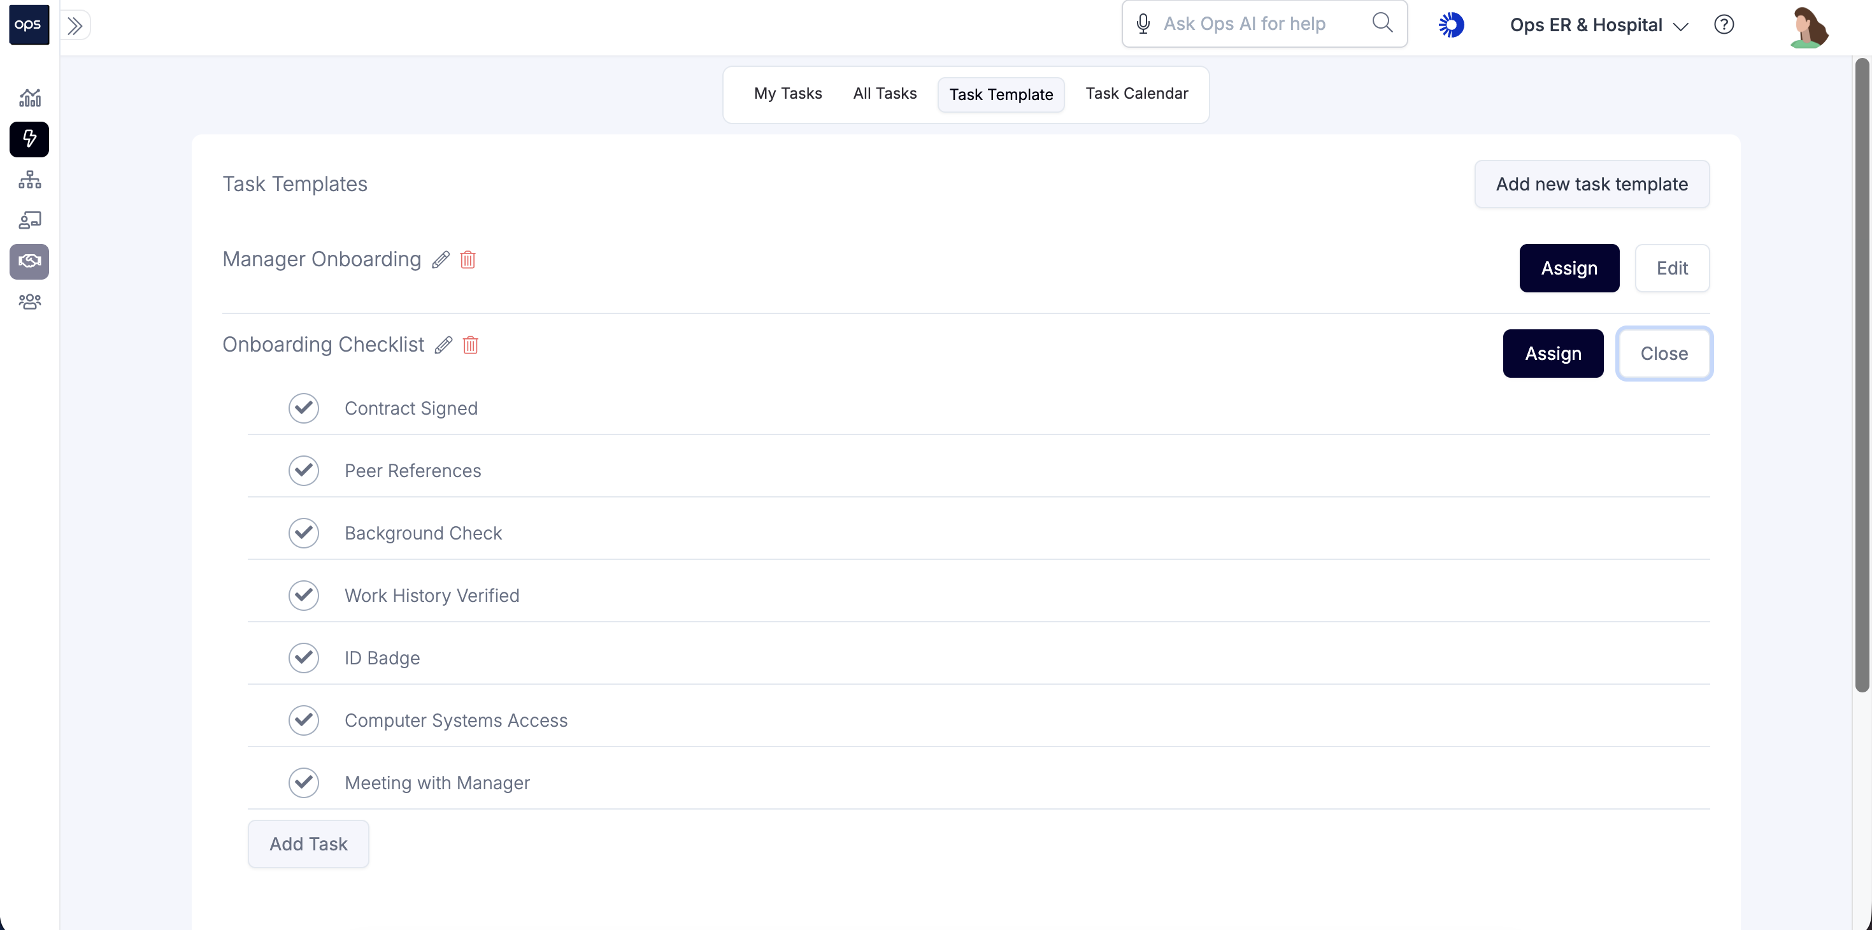Click the handshake sidebar icon

(30, 261)
